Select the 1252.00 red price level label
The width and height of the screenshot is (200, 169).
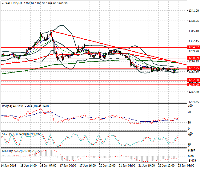click(x=194, y=80)
